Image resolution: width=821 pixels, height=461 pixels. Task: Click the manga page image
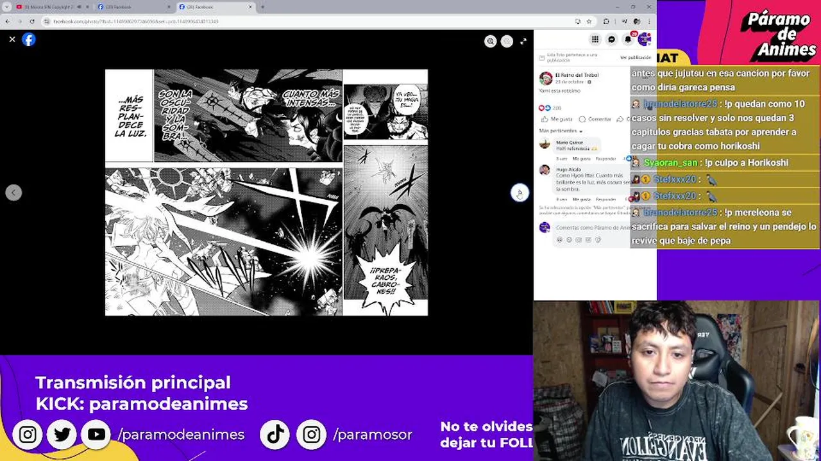click(x=266, y=192)
